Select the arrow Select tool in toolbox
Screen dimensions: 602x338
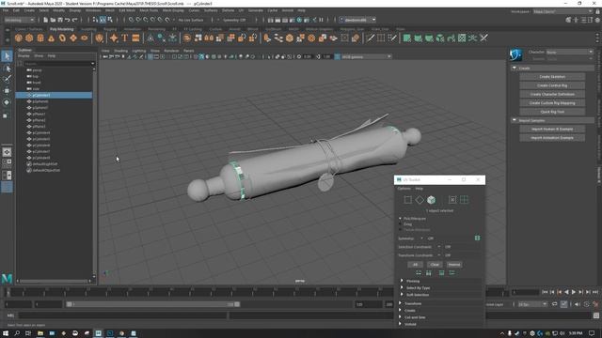click(x=7, y=56)
